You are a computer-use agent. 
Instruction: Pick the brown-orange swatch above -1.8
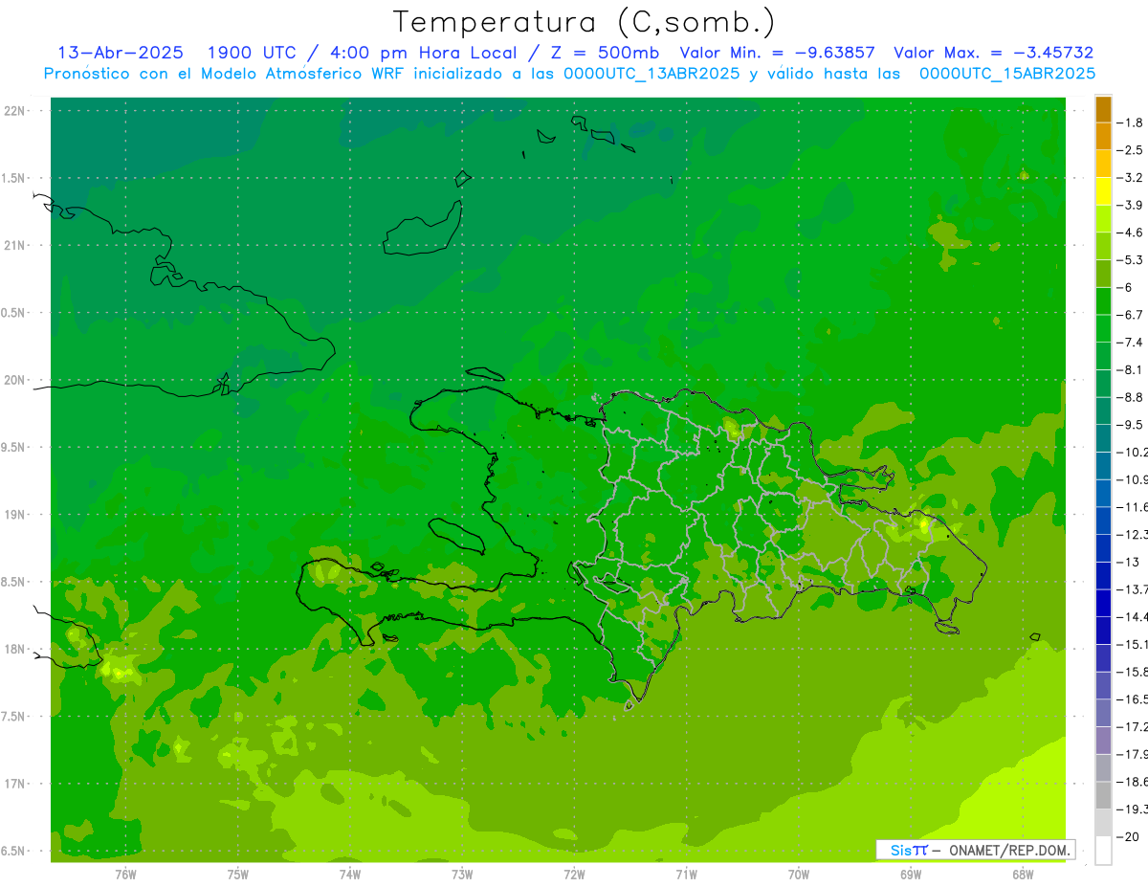1104,109
